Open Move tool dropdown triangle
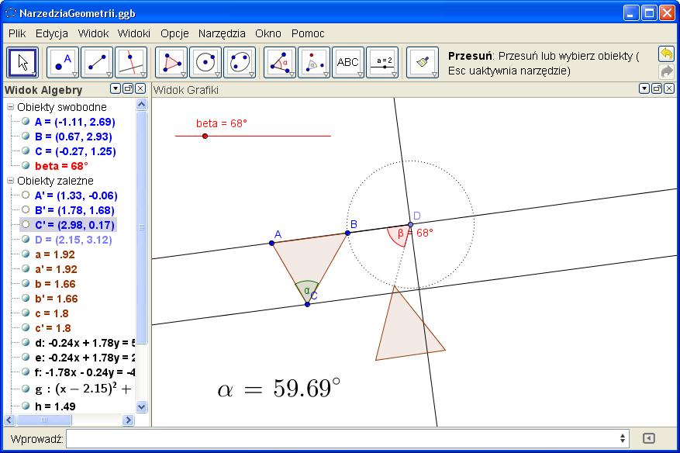This screenshot has width=680, height=453. click(34, 74)
